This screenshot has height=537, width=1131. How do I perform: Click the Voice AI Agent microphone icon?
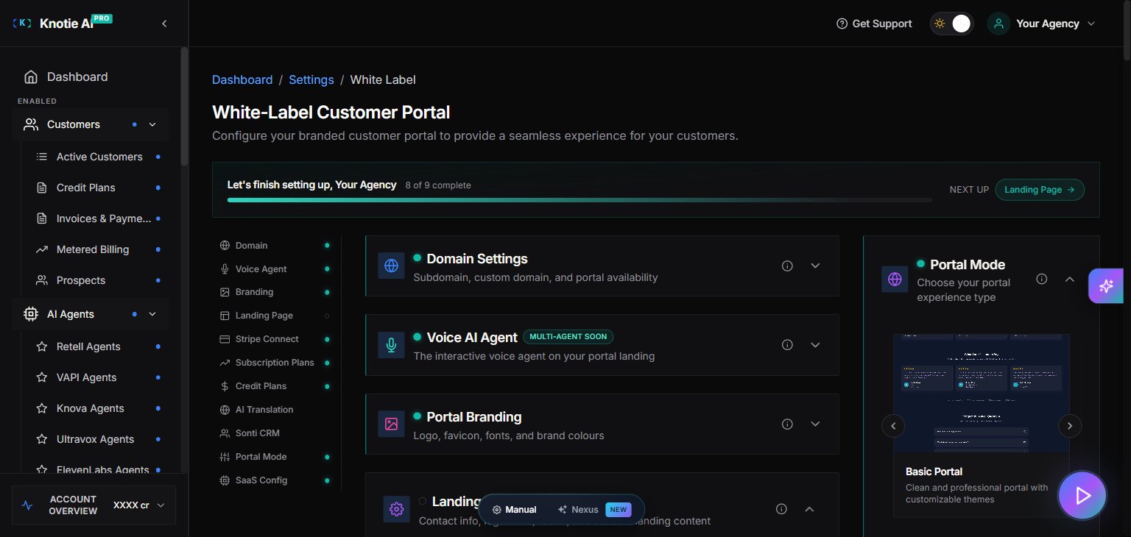(x=391, y=345)
